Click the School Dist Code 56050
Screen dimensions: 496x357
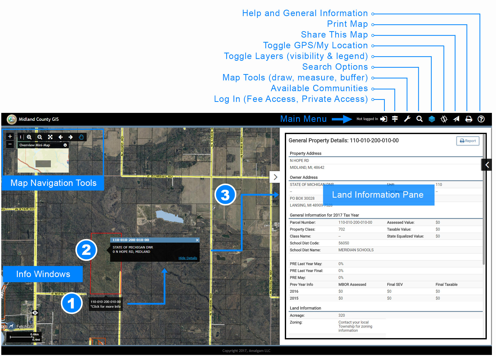coord(344,243)
